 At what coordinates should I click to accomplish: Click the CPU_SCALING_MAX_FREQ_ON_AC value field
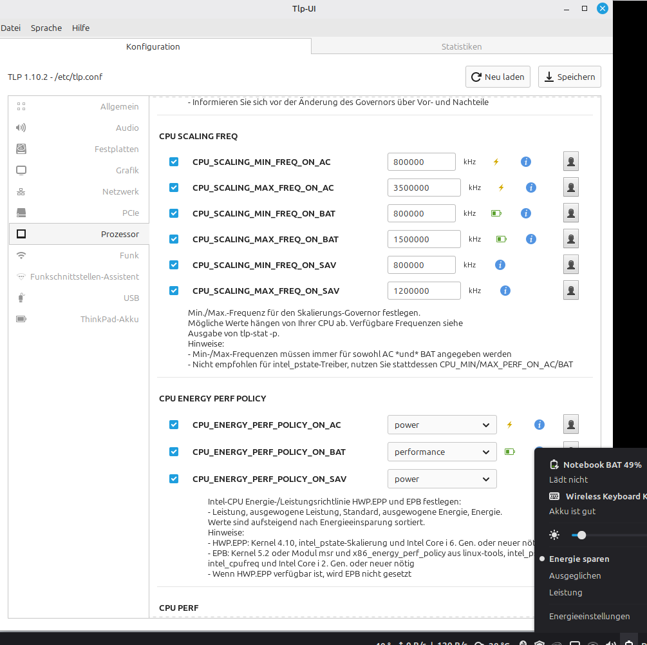pyautogui.click(x=424, y=188)
